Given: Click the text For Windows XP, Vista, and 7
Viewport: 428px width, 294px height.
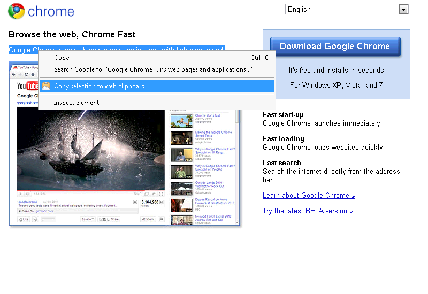Looking at the screenshot, I should coord(337,86).
